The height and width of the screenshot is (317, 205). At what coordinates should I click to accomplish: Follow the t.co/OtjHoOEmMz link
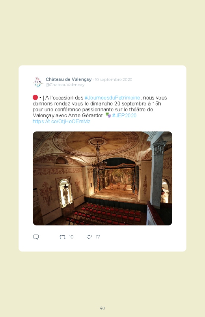tap(61, 121)
